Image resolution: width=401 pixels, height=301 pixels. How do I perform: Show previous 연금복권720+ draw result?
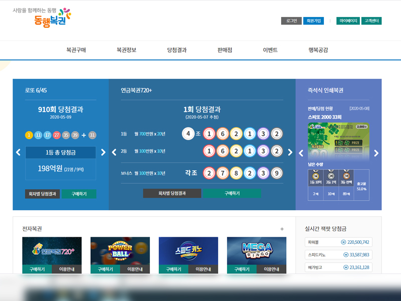click(114, 153)
